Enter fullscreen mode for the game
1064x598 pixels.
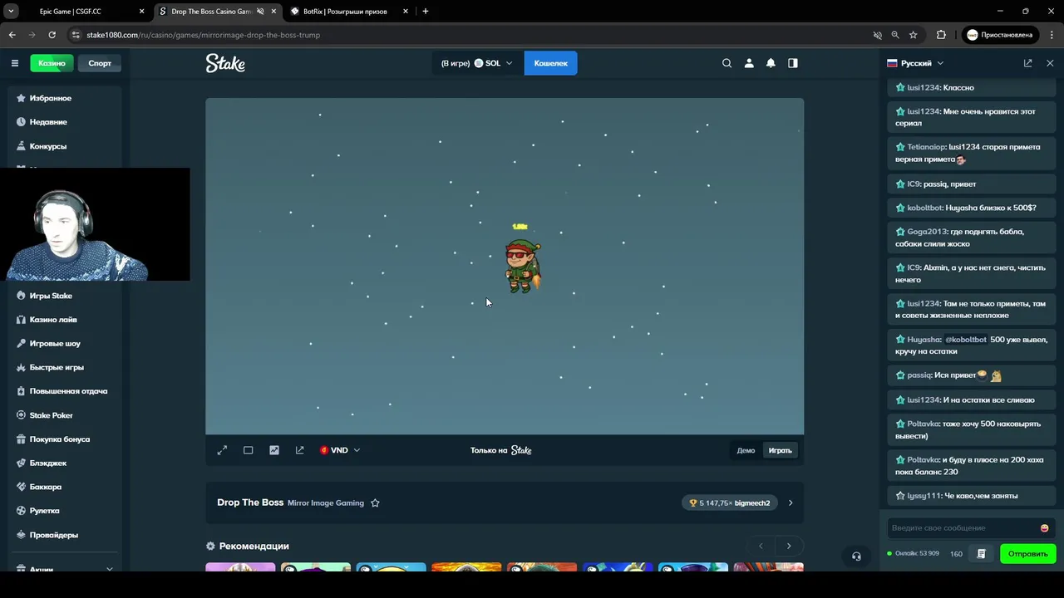(x=222, y=450)
